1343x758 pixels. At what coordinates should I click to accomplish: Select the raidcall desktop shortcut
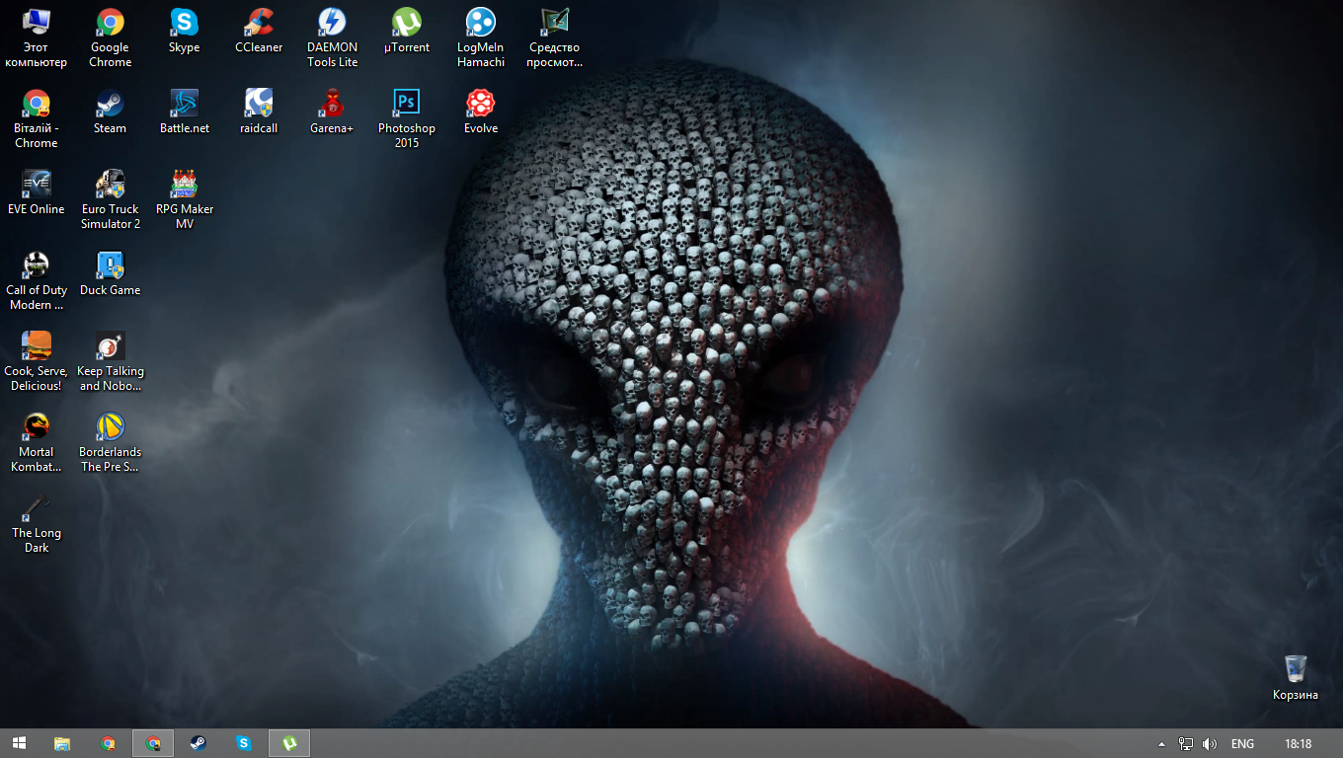click(259, 113)
